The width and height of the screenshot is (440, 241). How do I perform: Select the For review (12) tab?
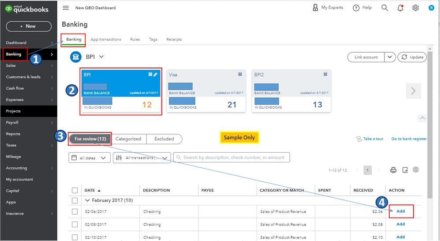pos(90,139)
